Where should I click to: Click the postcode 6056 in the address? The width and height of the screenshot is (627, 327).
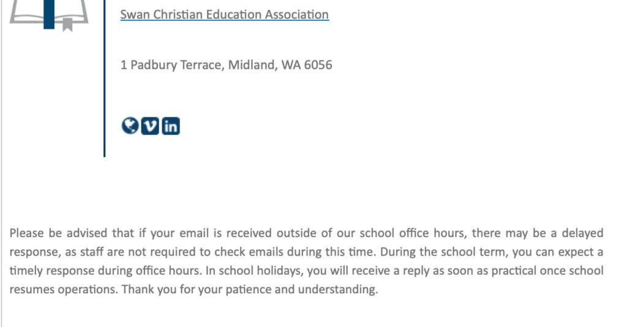click(318, 65)
